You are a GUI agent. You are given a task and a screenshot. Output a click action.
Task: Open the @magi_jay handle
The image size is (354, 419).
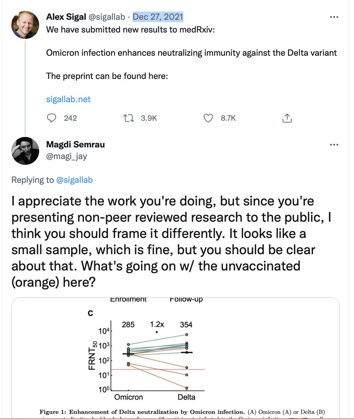point(66,156)
